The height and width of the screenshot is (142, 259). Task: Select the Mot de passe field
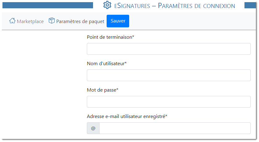(168, 102)
